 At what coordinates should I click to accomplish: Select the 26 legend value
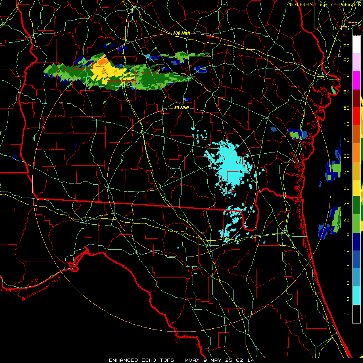coord(346,204)
